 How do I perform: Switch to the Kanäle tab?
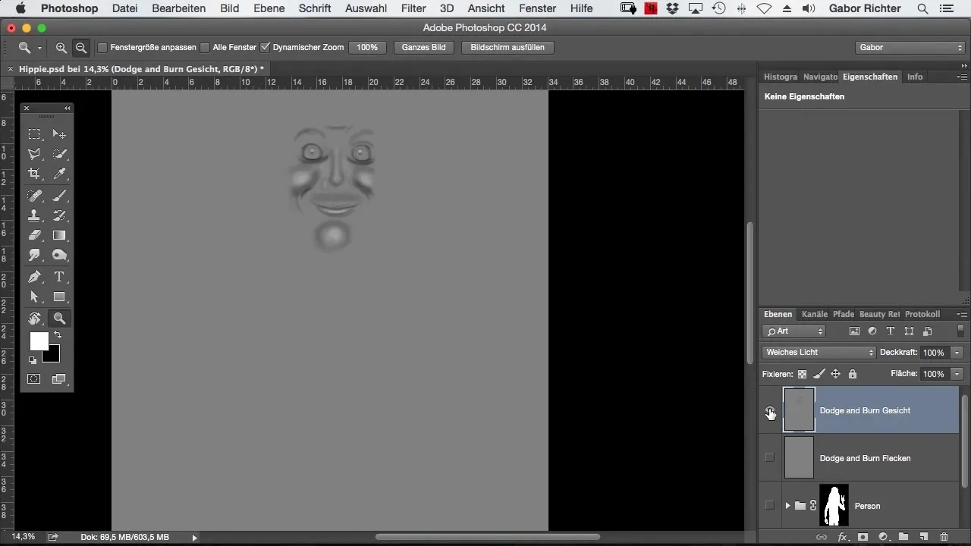tap(814, 314)
